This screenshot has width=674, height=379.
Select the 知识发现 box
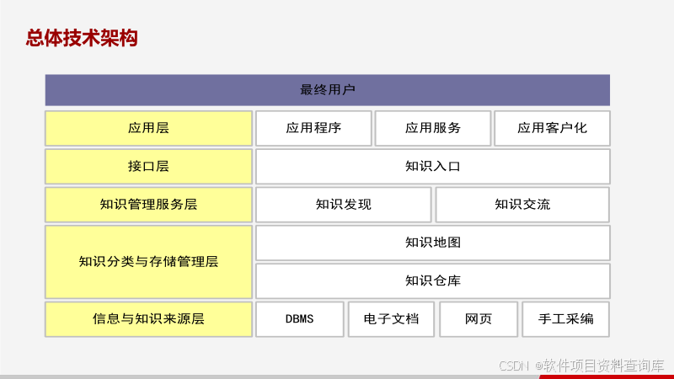pos(344,205)
